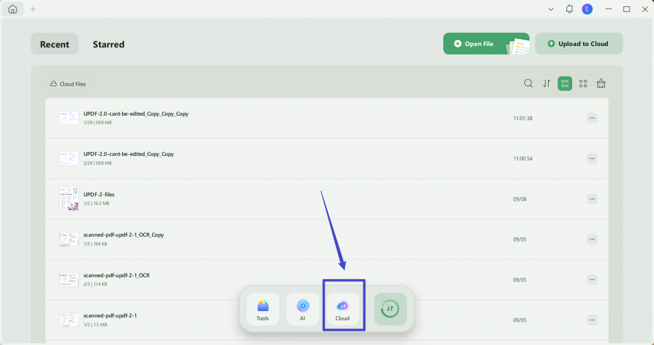The height and width of the screenshot is (345, 654).
Task: Click the 2/5 | 114 KB details
Action: (x=95, y=284)
